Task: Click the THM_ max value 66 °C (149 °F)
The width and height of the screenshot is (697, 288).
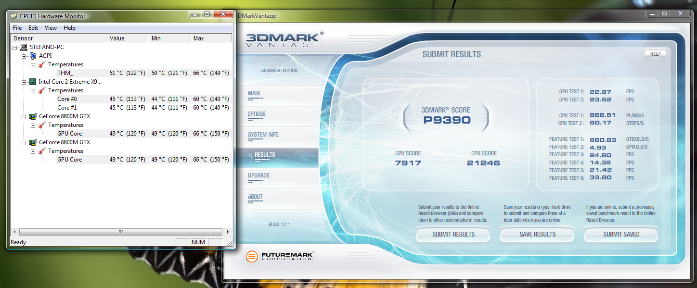Action: [x=211, y=73]
